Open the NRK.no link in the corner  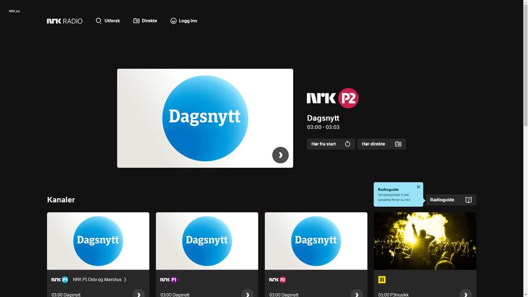[14, 11]
